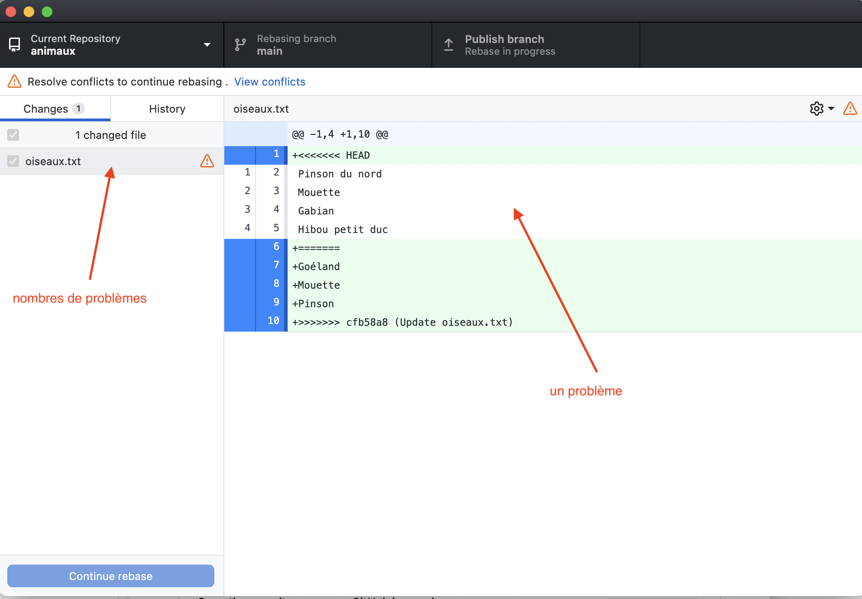
Task: Toggle the select-all checkbox for 1 changed file
Action: click(x=13, y=135)
